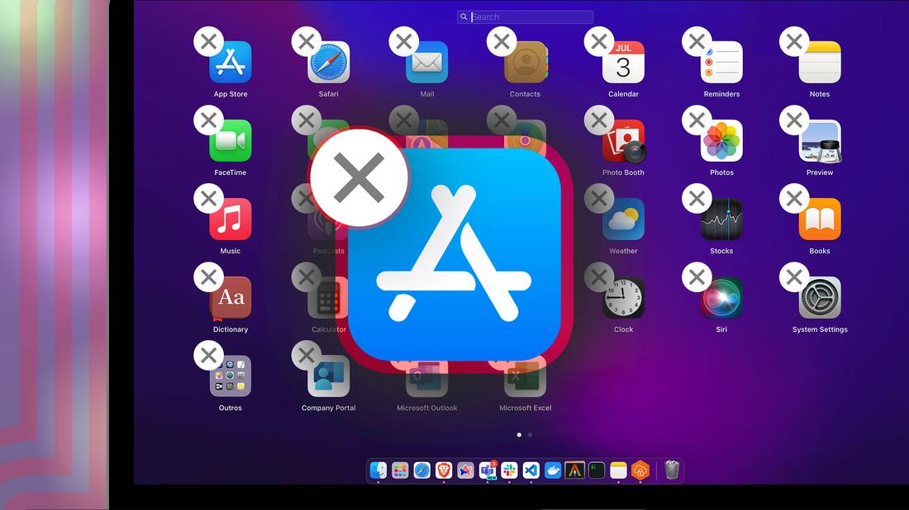Viewport: 909px width, 510px height.
Task: Select the first Launchpad page dot
Action: [x=519, y=435]
